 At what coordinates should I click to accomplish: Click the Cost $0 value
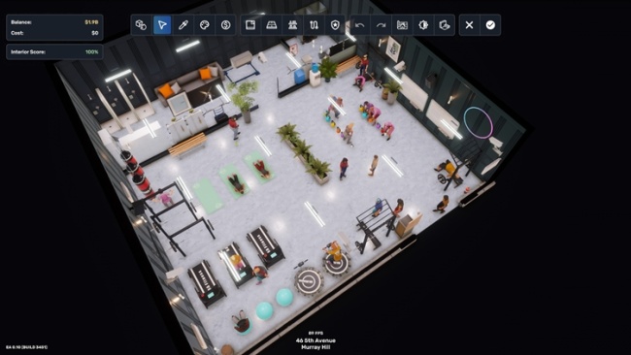pyautogui.click(x=95, y=33)
